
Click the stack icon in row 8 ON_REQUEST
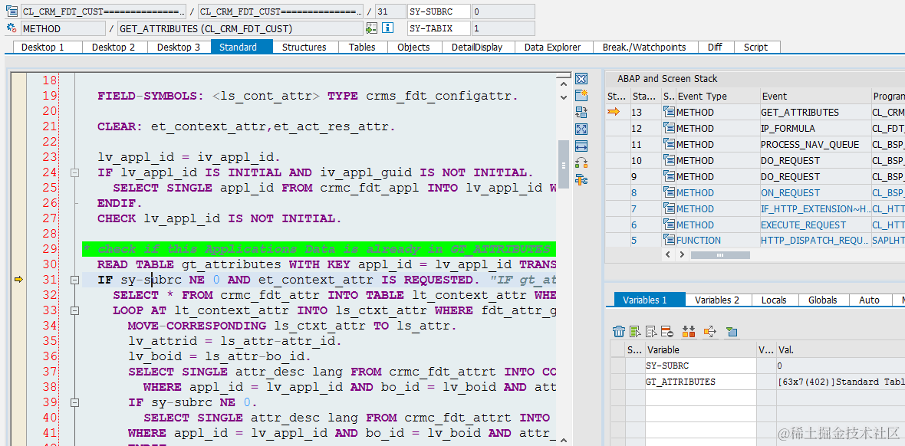(x=669, y=192)
